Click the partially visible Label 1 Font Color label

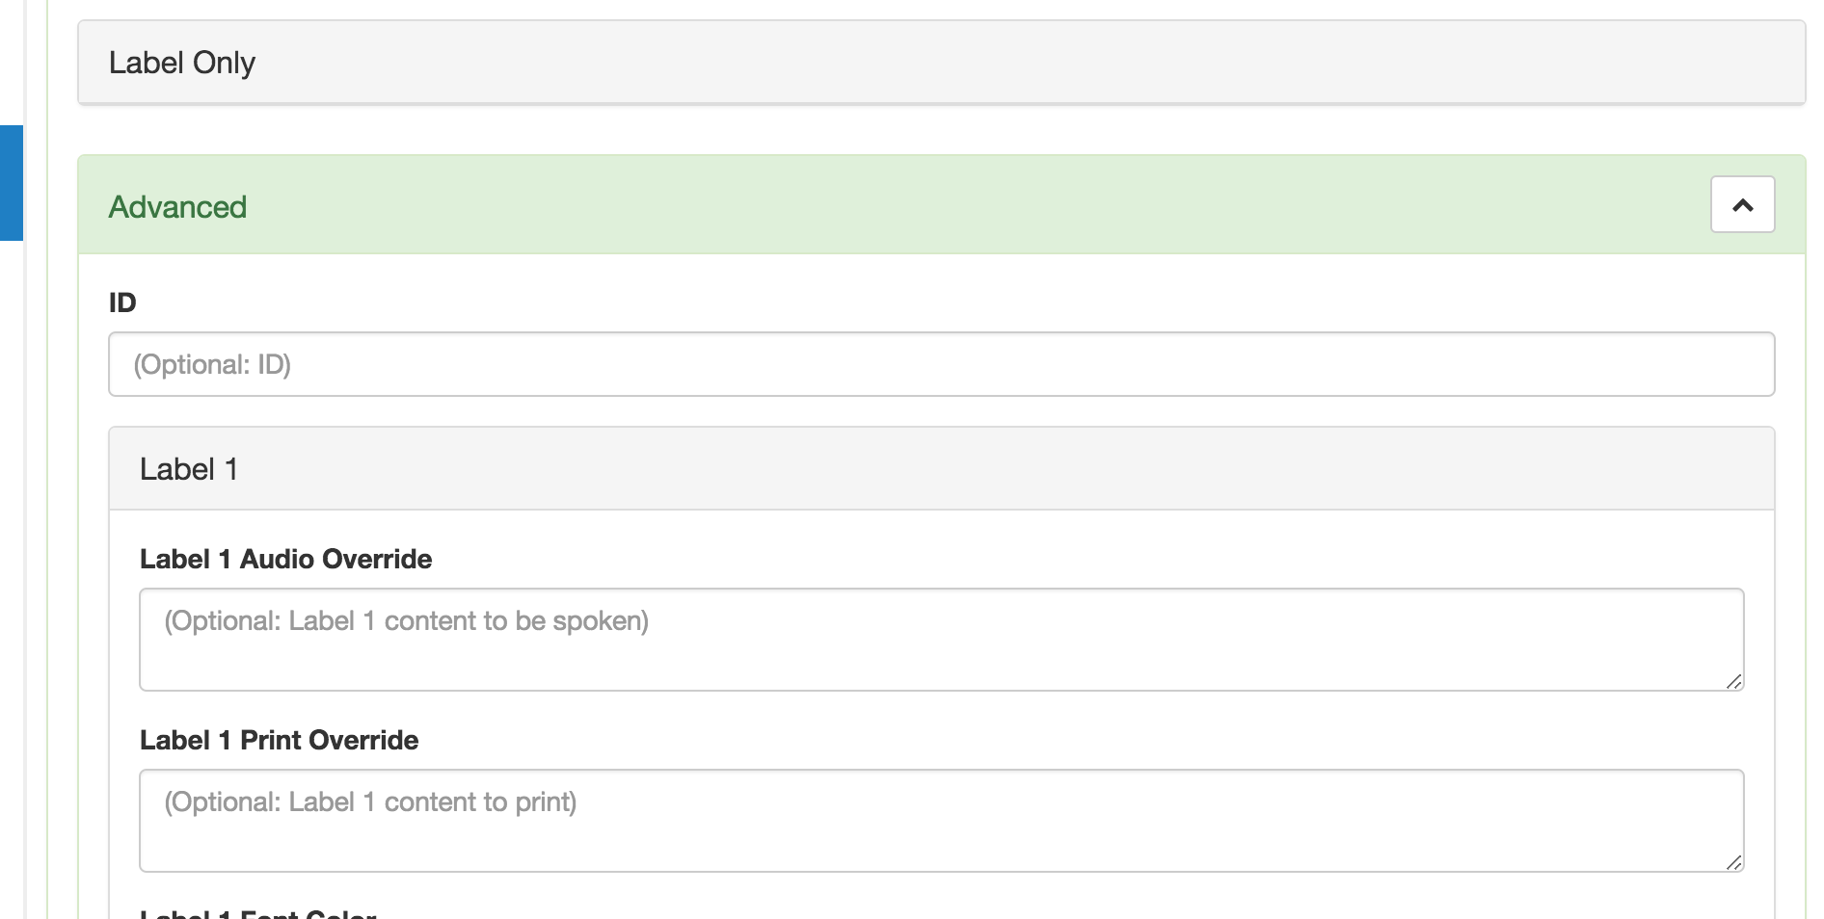[x=257, y=913]
